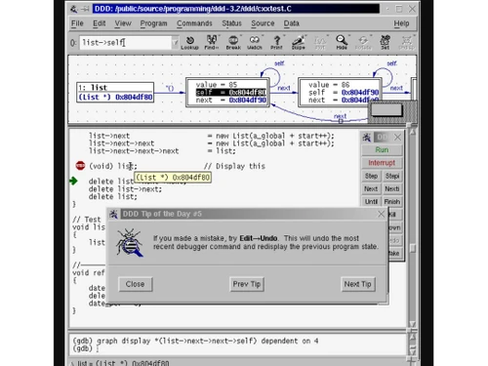
Task: Open the Help menu
Action: click(x=401, y=23)
